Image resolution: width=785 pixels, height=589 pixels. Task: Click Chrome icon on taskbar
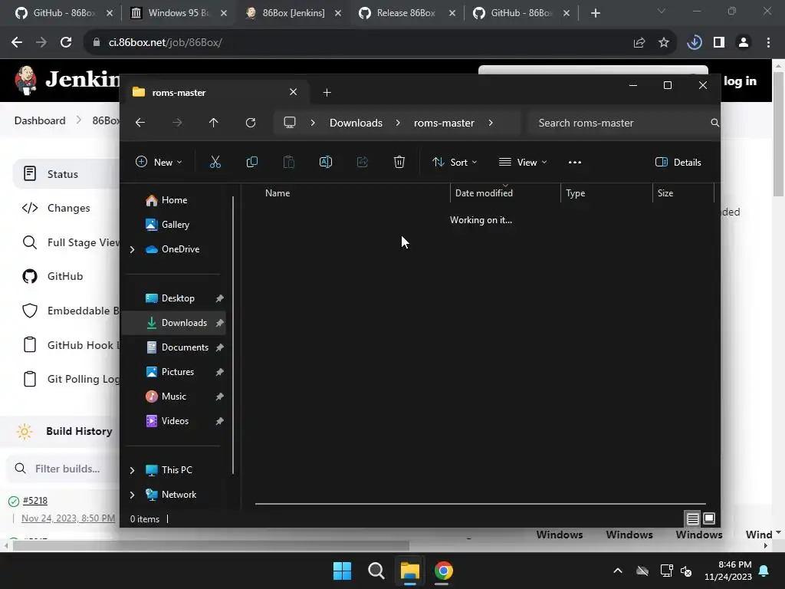[443, 571]
